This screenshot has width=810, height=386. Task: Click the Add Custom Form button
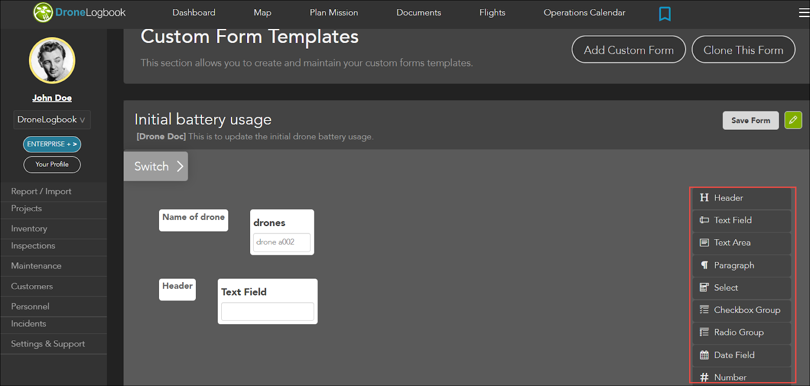(629, 50)
